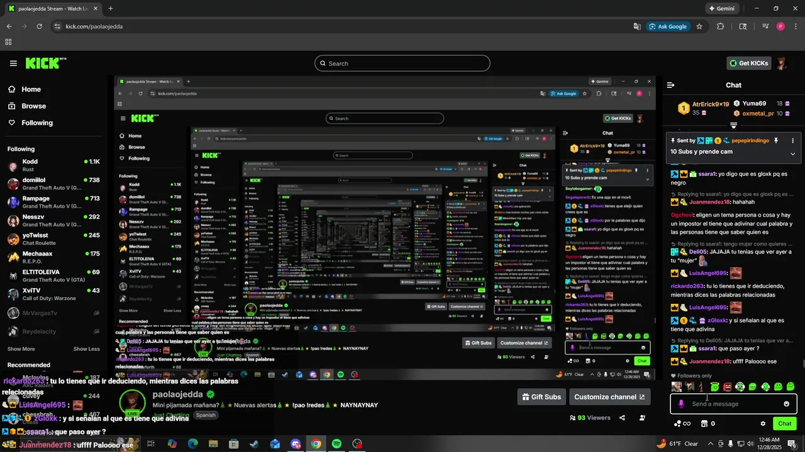The width and height of the screenshot is (805, 452).
Task: Click the KICK logo
Action: 45,63
